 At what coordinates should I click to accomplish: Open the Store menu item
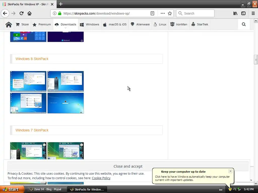point(22,24)
